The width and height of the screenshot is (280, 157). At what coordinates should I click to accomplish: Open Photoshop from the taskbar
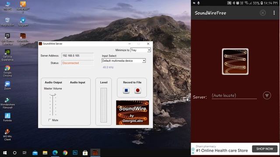[x=75, y=153]
